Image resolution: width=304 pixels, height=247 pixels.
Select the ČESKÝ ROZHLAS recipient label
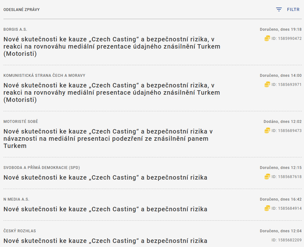[20, 231]
